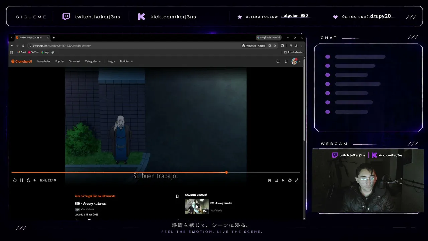Image resolution: width=428 pixels, height=241 pixels.
Task: Play the E20 next episode thumbnail
Action: pos(197,207)
